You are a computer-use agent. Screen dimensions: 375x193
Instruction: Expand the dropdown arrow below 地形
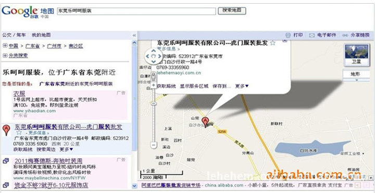[x=356, y=80]
